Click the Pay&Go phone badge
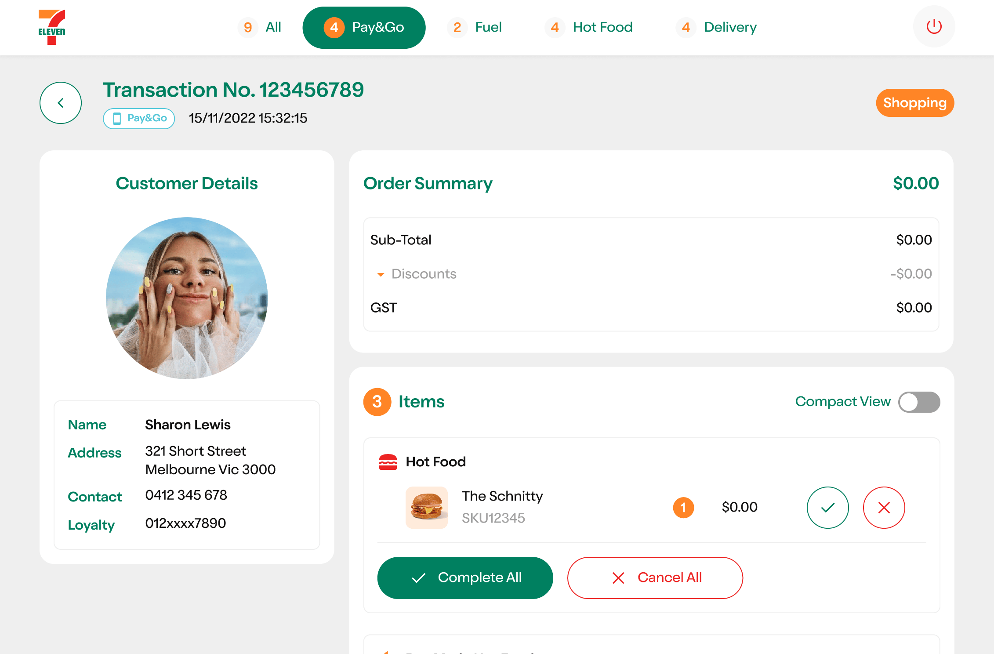This screenshot has height=654, width=994. 139,118
